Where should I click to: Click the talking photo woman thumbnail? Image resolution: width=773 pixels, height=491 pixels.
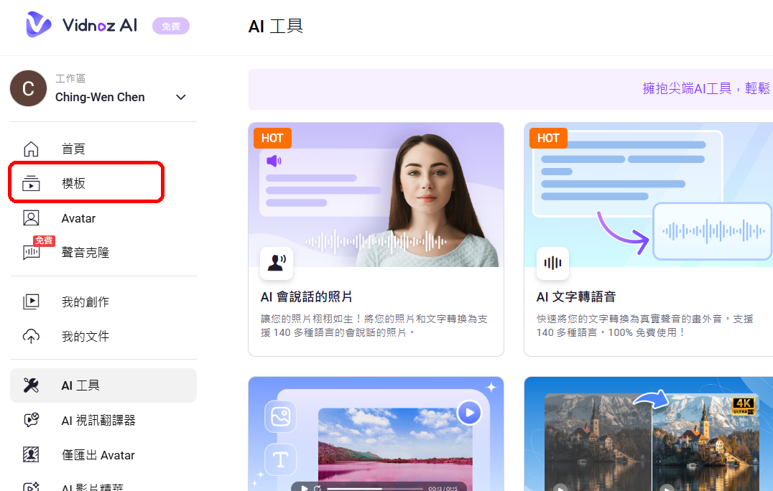click(x=376, y=195)
